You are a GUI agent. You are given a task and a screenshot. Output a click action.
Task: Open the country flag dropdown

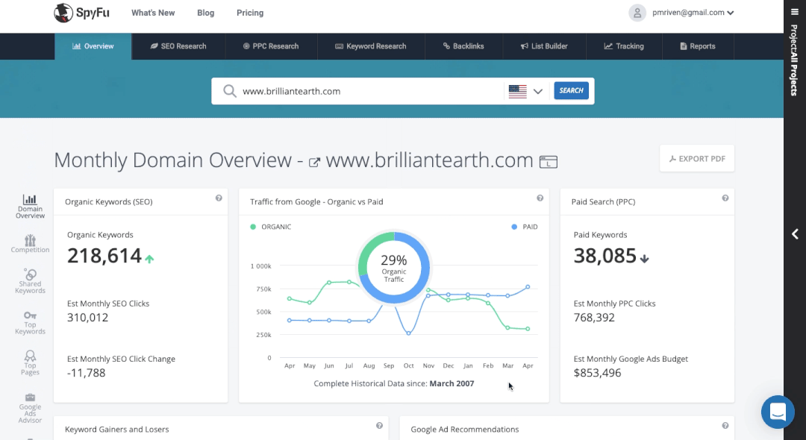[527, 91]
